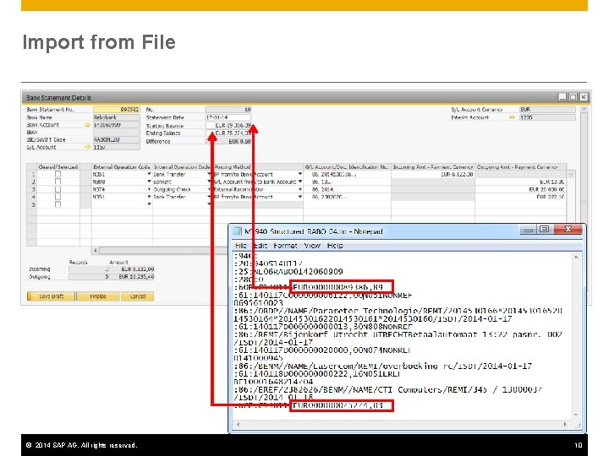Click the Notepad horizontal scrollbar track
The image size is (609, 456).
click(402, 425)
